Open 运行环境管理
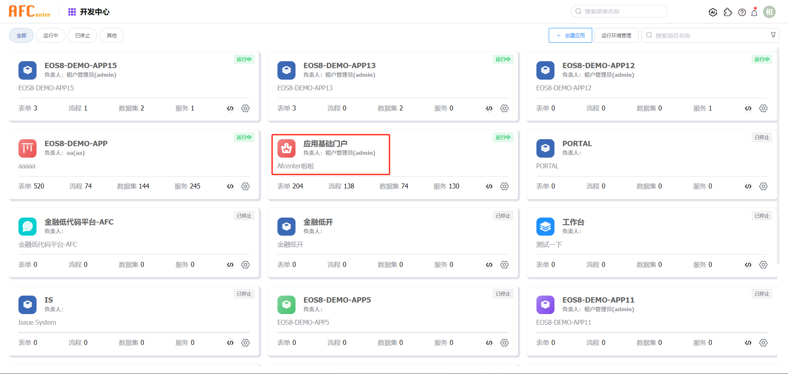788x374 pixels. click(x=616, y=36)
